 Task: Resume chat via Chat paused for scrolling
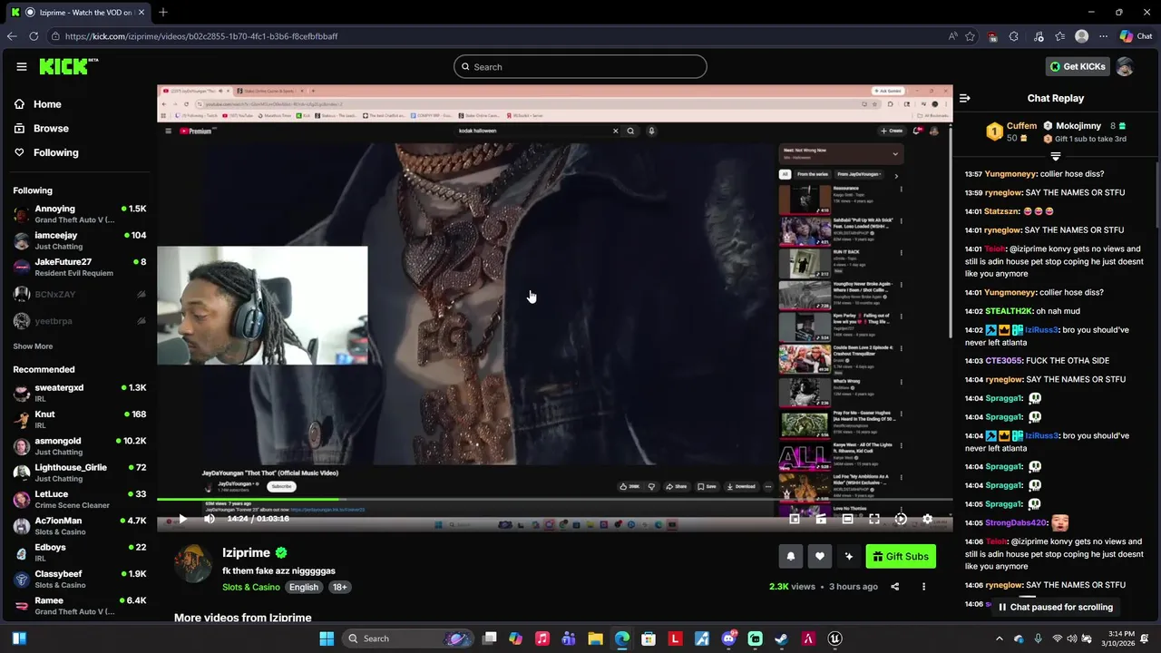1055,608
